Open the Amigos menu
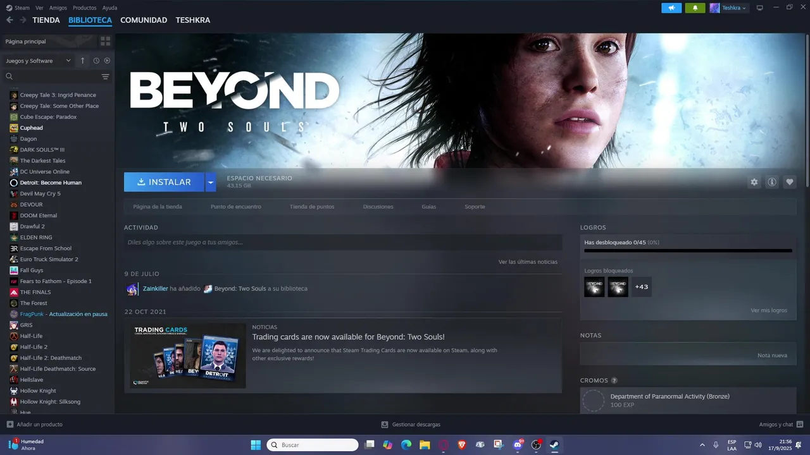810x455 pixels. [58, 8]
